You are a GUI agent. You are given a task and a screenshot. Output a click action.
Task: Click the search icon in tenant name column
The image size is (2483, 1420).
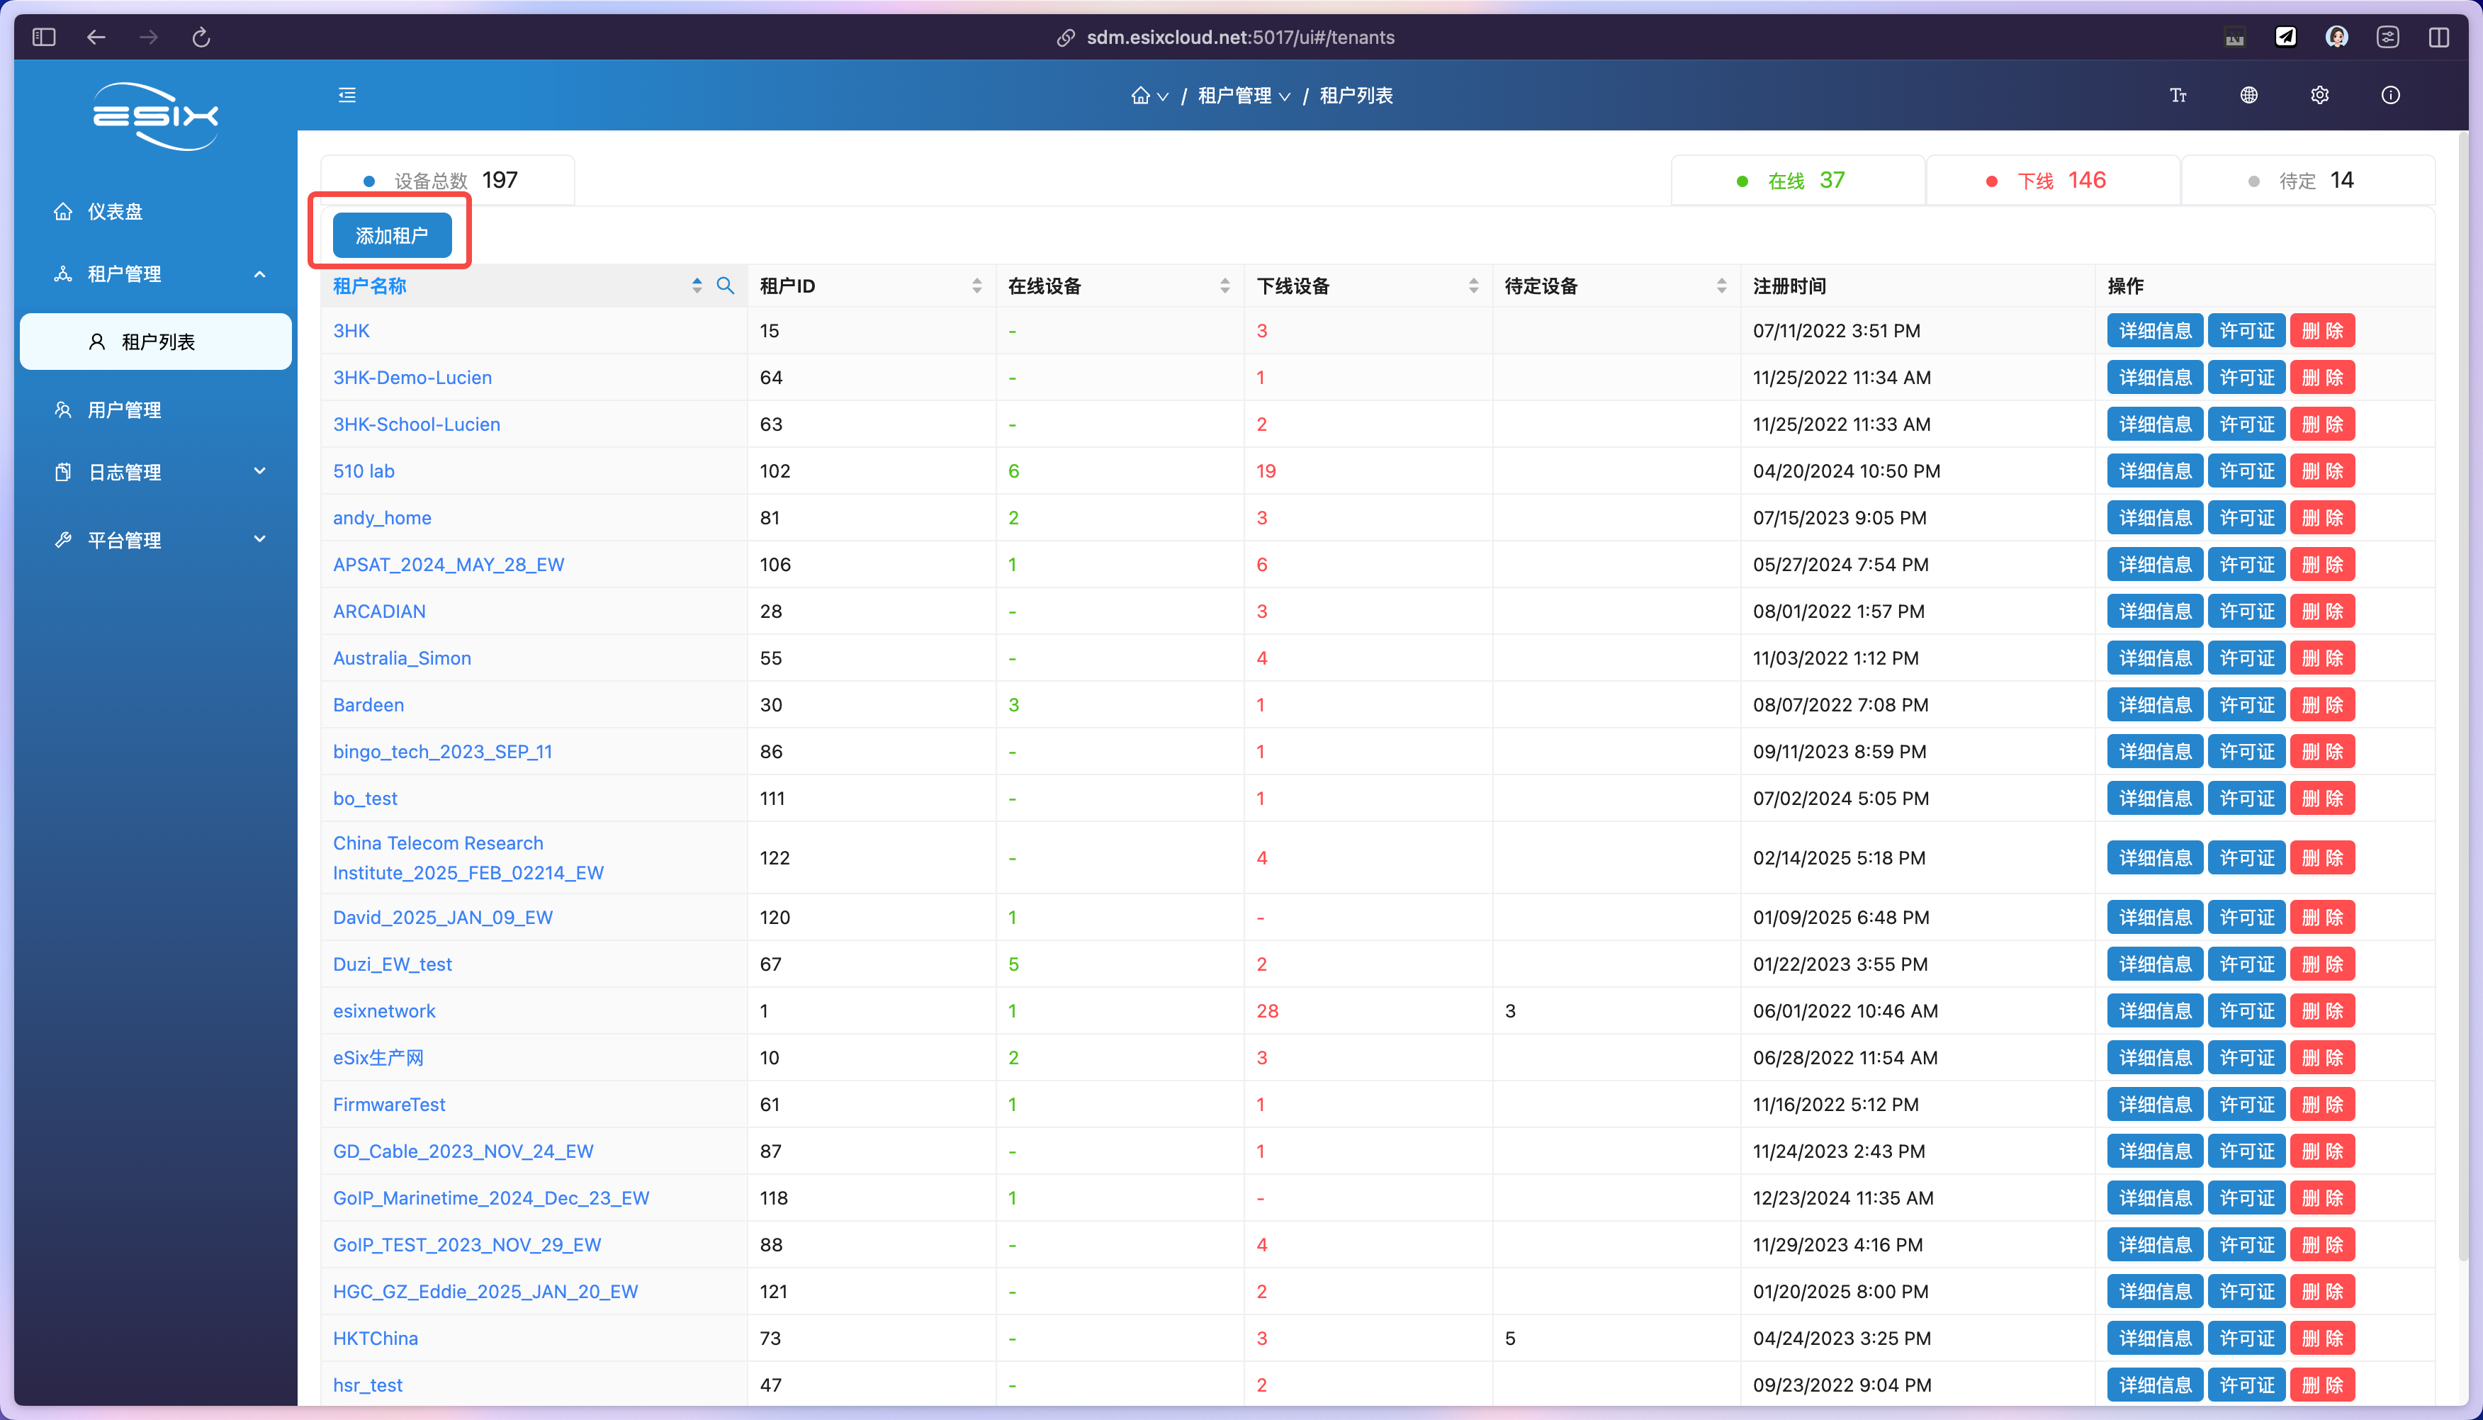(725, 286)
